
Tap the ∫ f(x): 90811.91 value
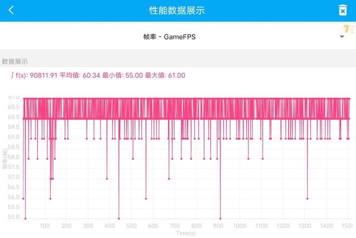(x=34, y=75)
